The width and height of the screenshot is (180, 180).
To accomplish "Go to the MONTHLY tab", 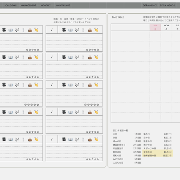I will (46, 5).
